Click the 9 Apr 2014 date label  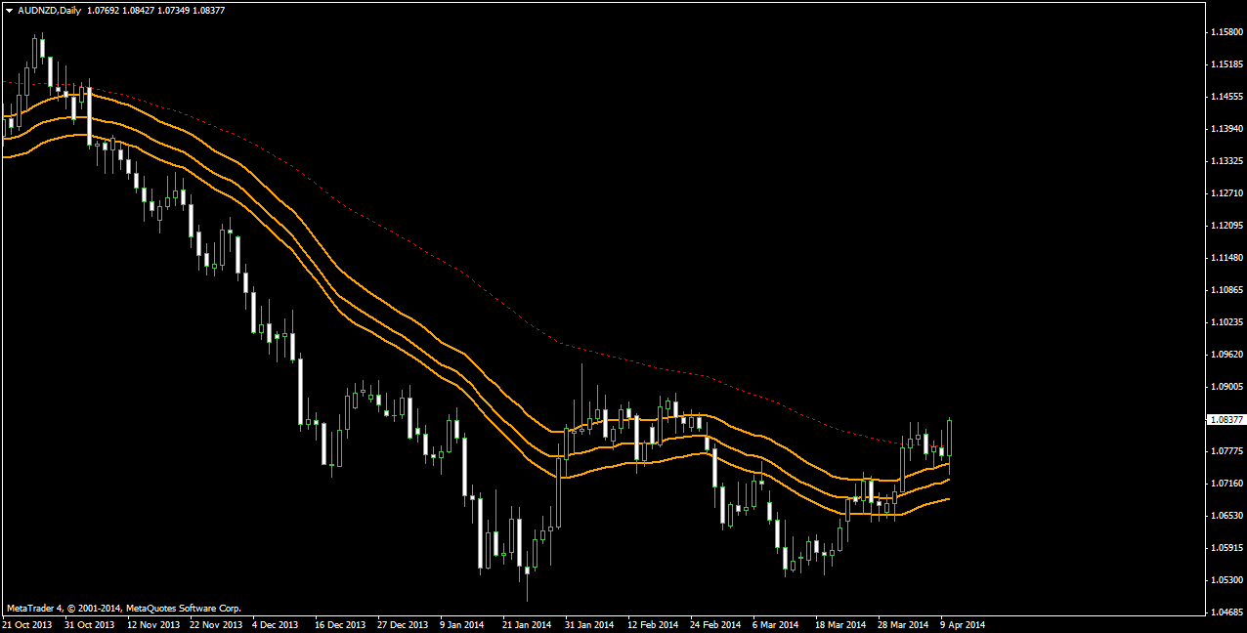(x=964, y=624)
